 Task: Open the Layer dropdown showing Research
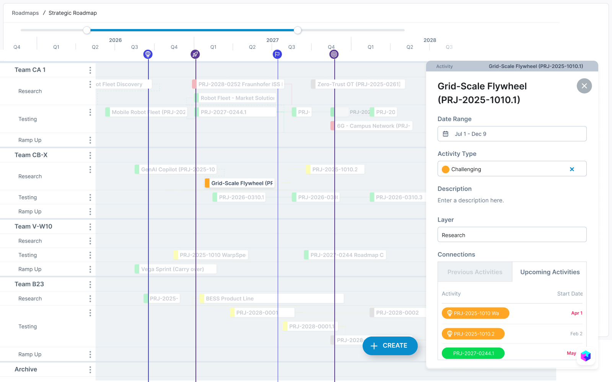tap(512, 235)
